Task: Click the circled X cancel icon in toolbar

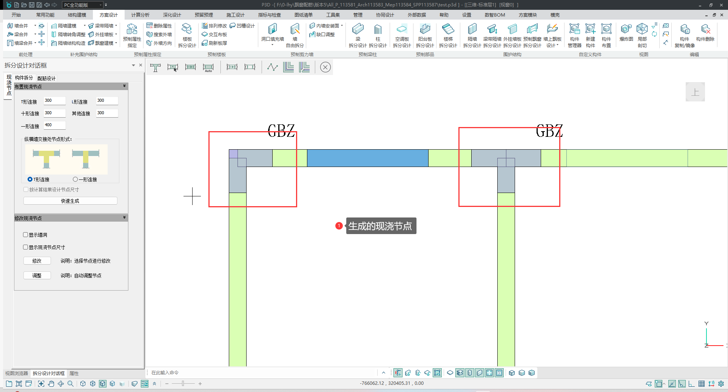Action: pyautogui.click(x=325, y=67)
